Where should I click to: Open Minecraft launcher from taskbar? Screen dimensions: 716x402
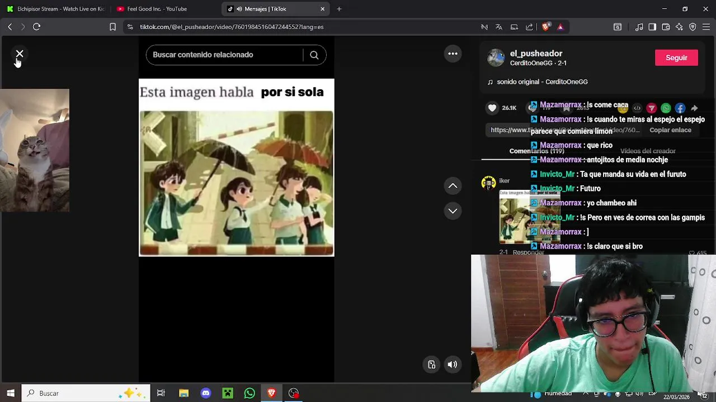click(x=228, y=393)
